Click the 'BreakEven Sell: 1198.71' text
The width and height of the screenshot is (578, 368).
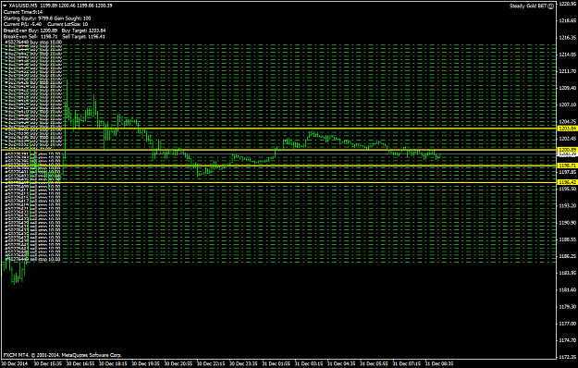click(x=31, y=37)
